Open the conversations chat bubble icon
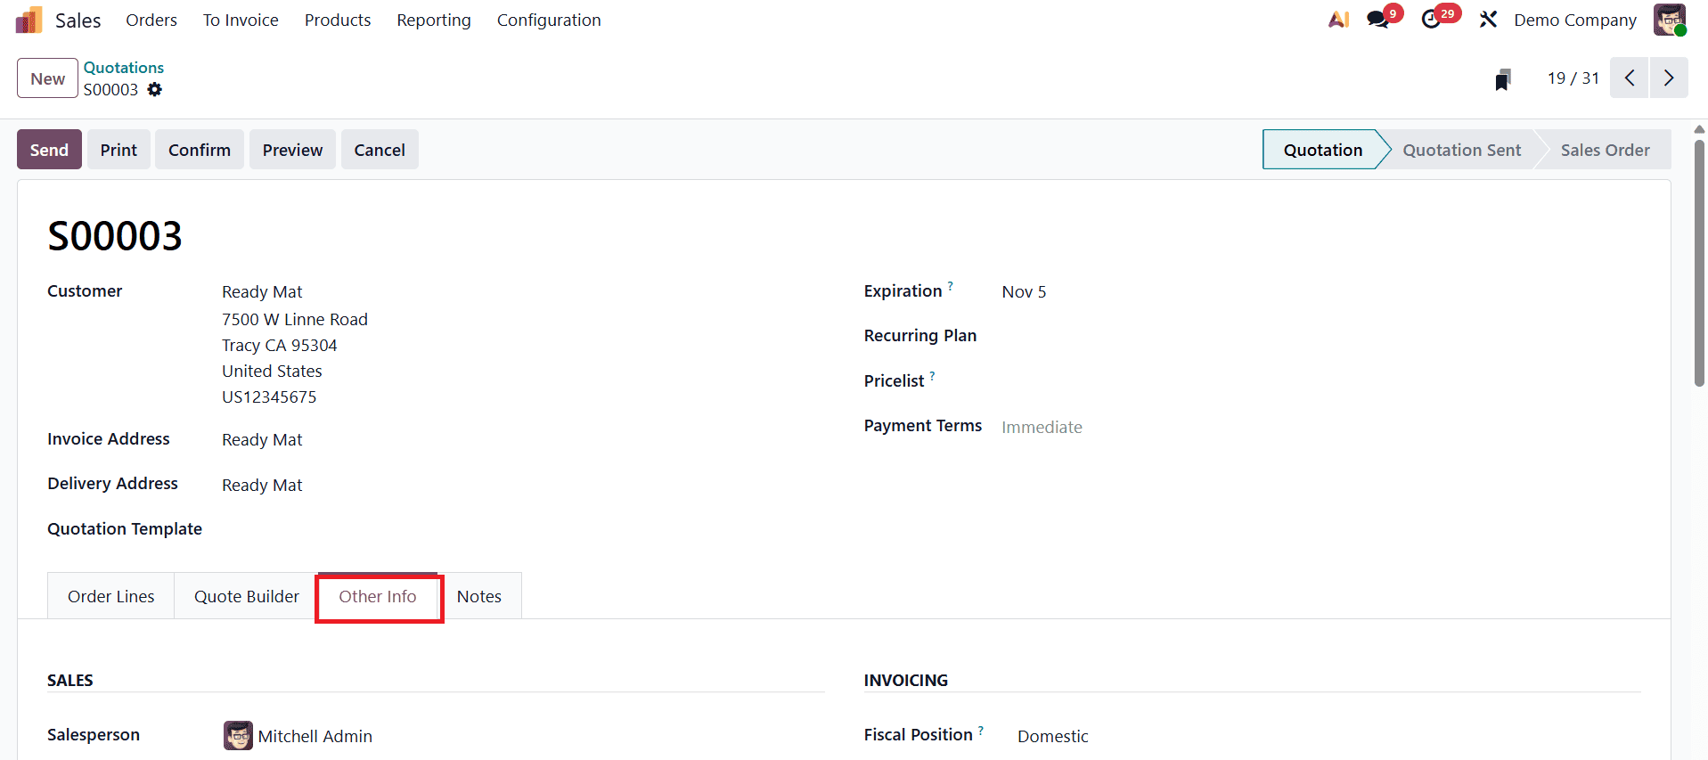Viewport: 1708px width, 760px height. (x=1378, y=20)
